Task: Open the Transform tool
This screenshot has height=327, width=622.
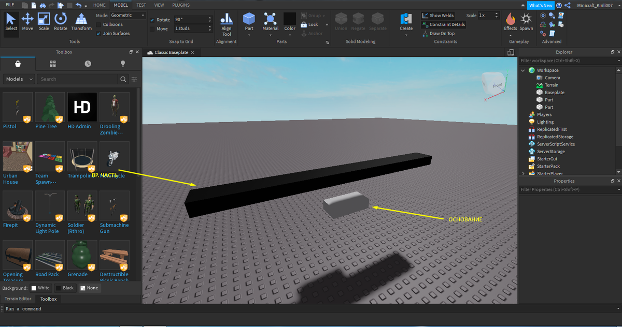Action: pos(81,22)
